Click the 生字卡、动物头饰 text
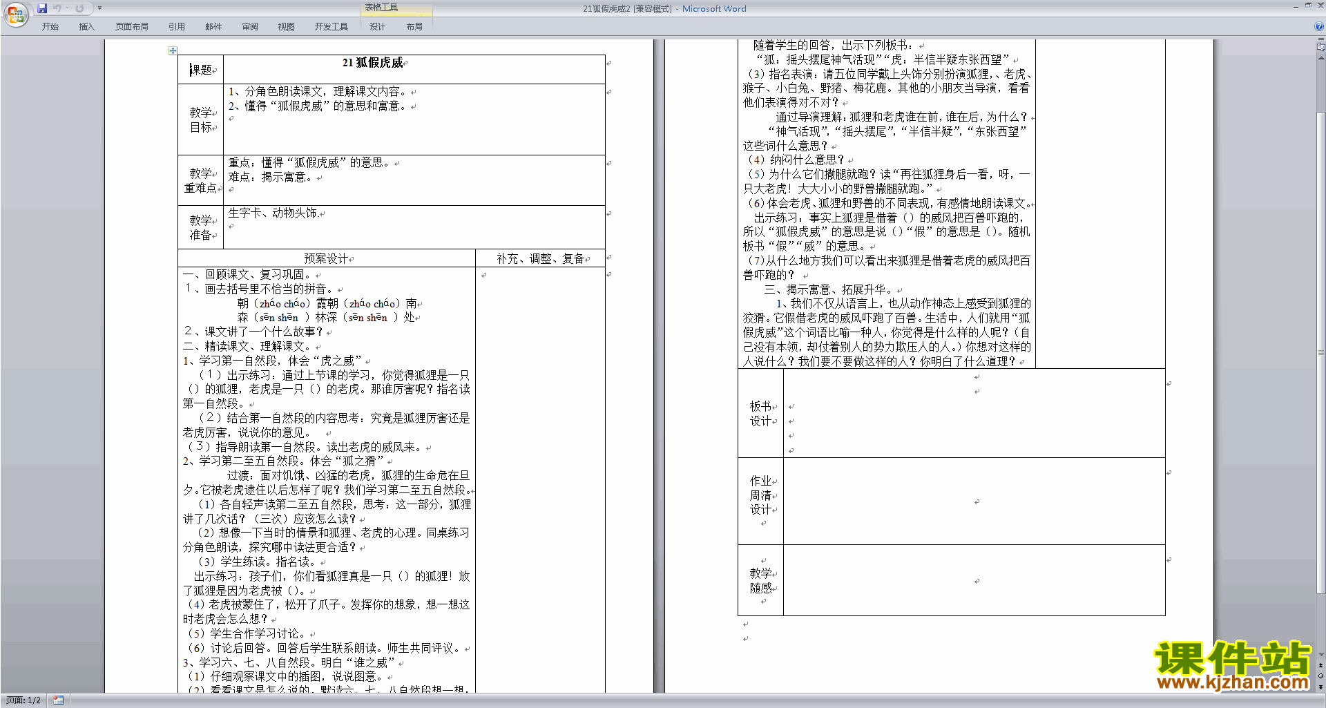The image size is (1326, 708). pyautogui.click(x=273, y=213)
